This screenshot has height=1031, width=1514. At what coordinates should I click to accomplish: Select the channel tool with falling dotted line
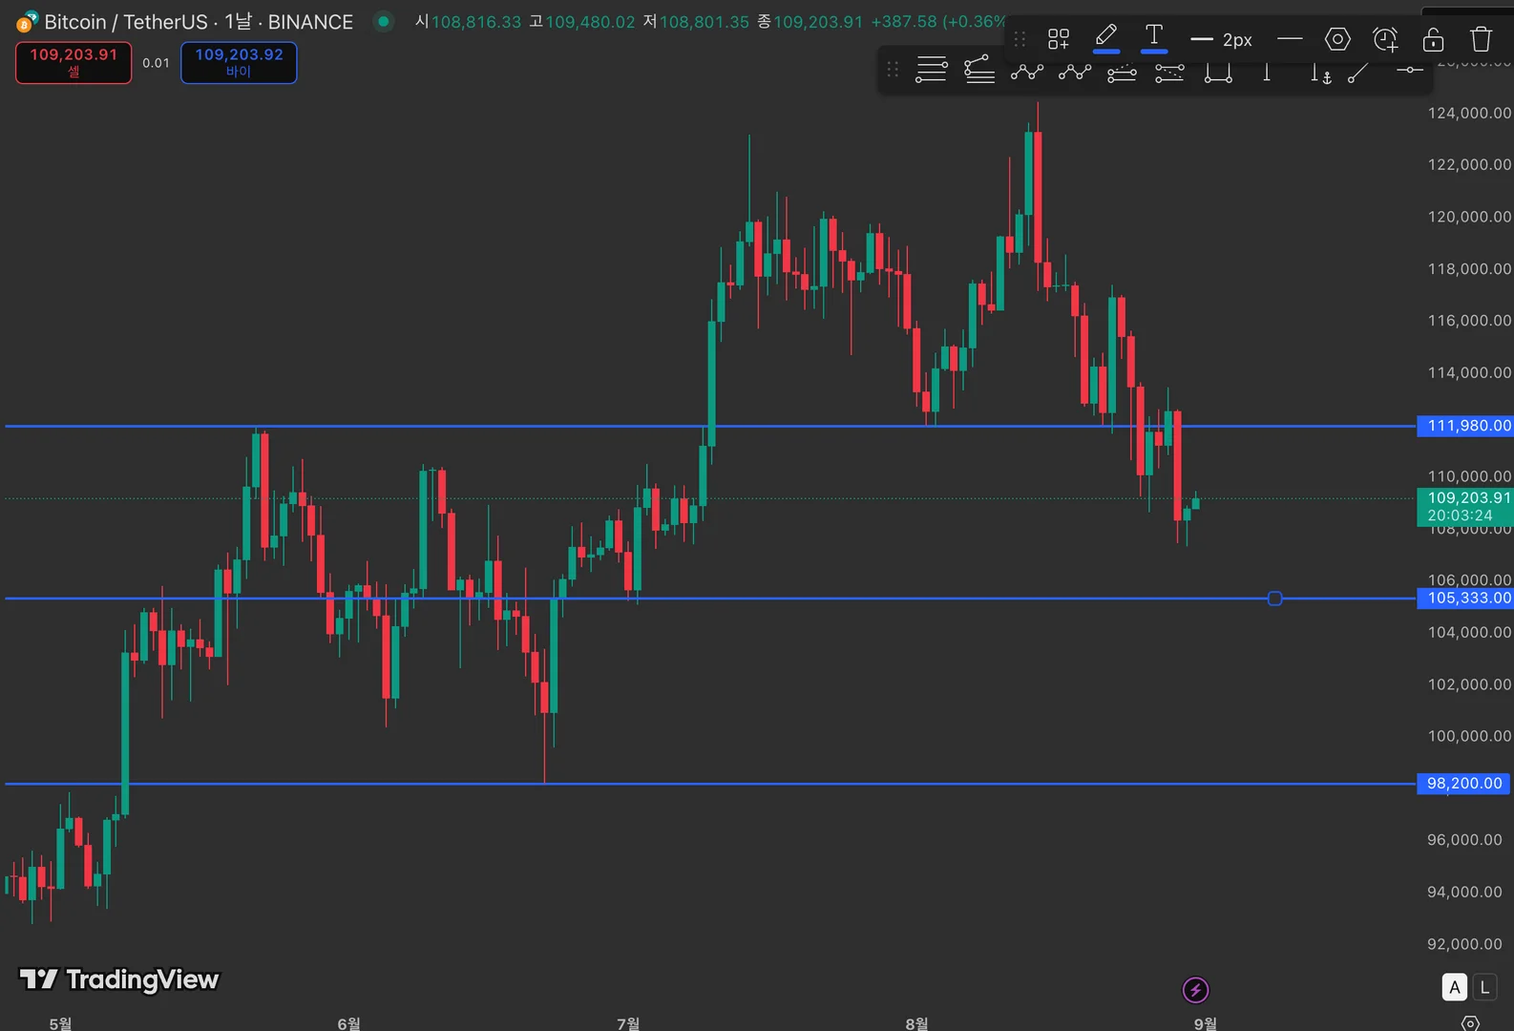coord(1169,73)
